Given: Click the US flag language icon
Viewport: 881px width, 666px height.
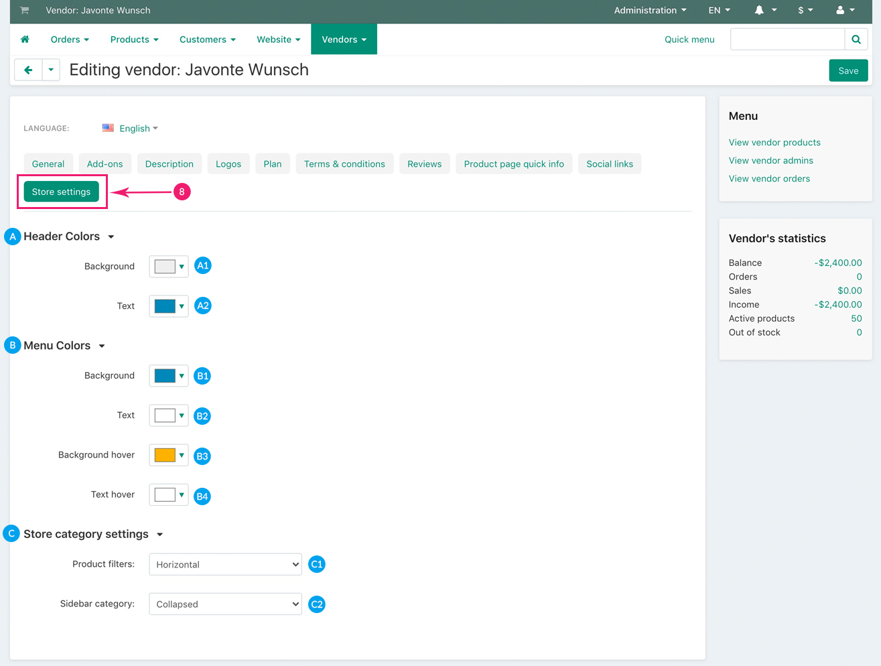Looking at the screenshot, I should coord(108,128).
